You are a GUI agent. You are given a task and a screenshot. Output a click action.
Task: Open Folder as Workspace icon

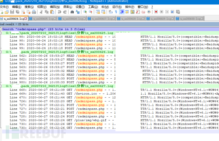[x=143, y=12]
